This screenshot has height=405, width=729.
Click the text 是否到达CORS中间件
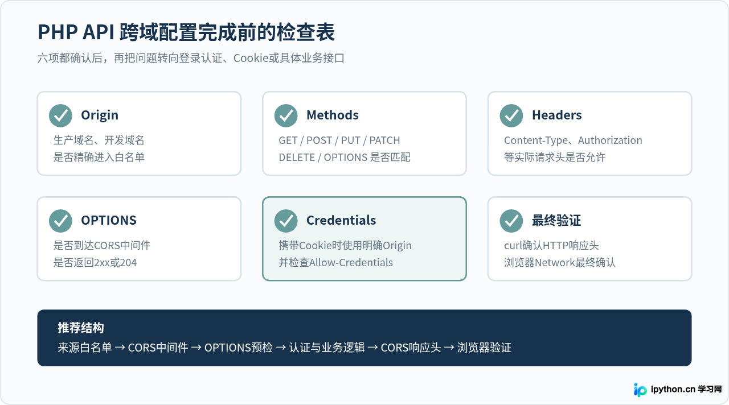102,245
